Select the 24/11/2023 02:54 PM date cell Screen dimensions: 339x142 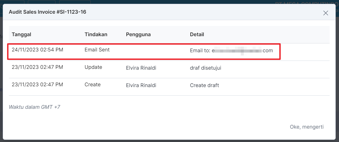click(x=38, y=50)
